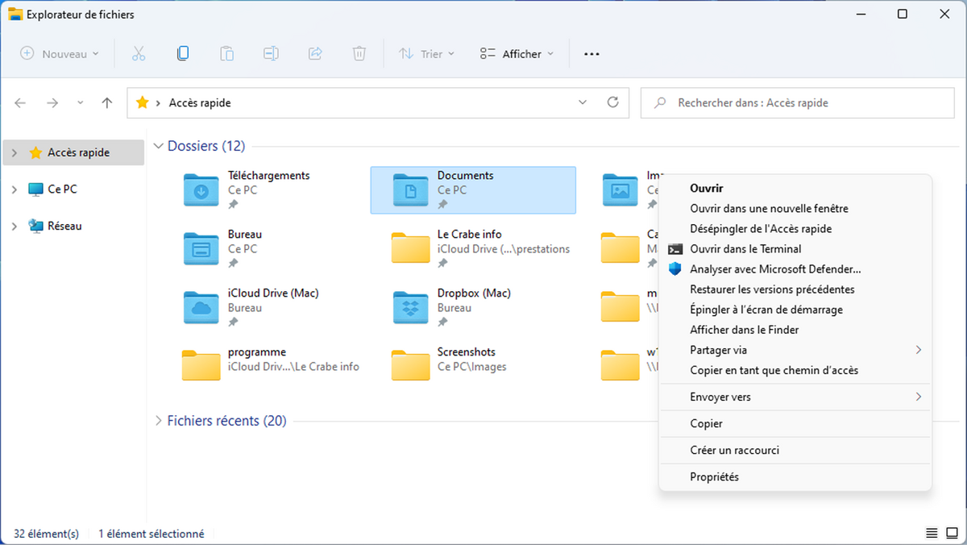Expand Réseau in the sidebar
This screenshot has height=545, width=967.
tap(15, 227)
